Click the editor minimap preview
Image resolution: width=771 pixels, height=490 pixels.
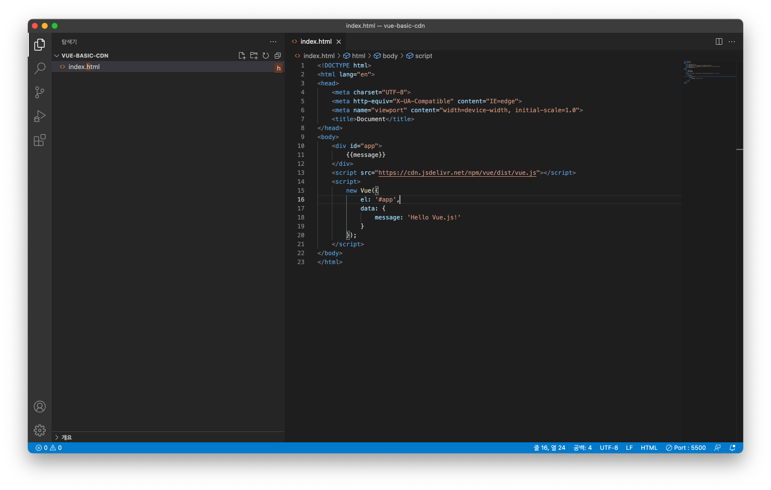click(709, 72)
